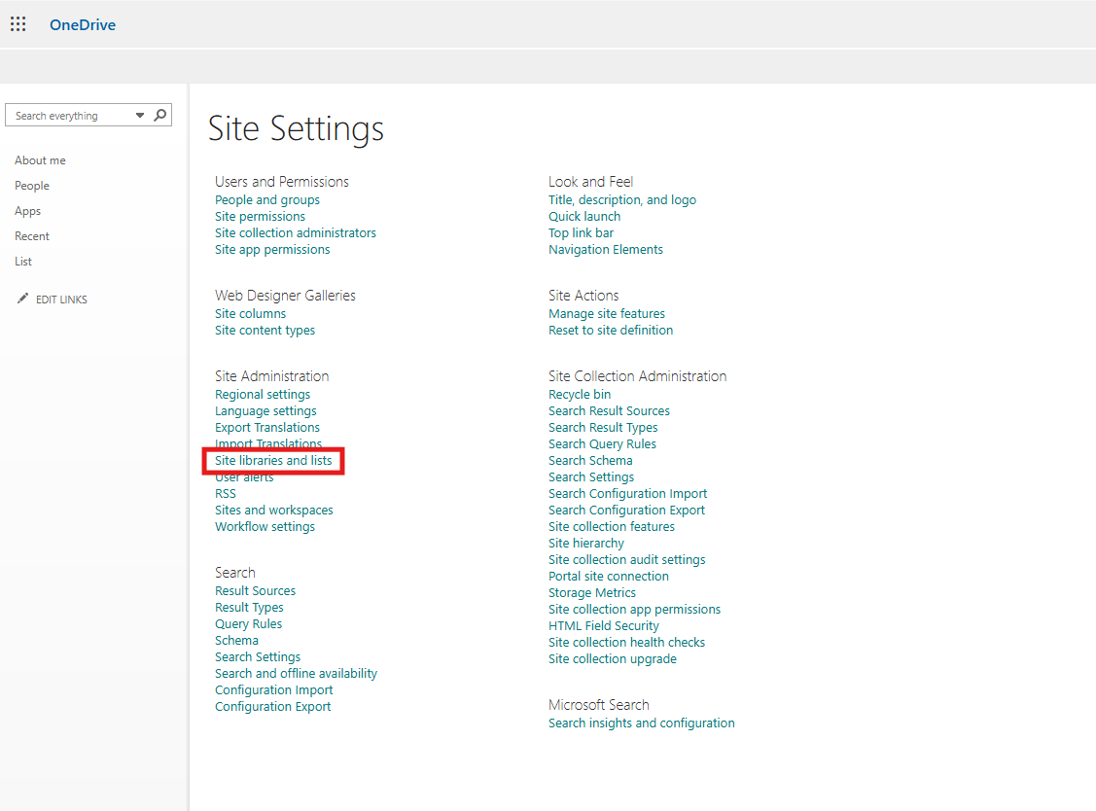This screenshot has width=1096, height=811.
Task: Open Site libraries and lists
Action: pyautogui.click(x=273, y=461)
